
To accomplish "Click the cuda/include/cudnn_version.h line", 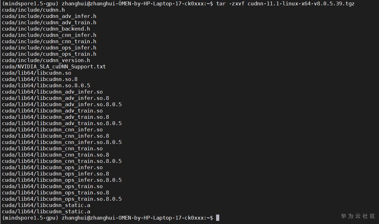I will tap(46, 60).
